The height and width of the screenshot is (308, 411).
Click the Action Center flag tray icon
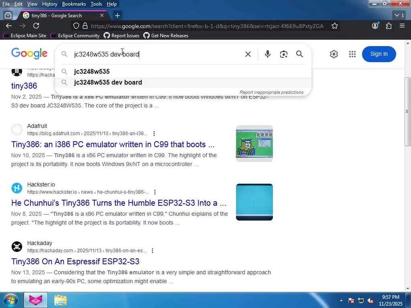[351, 301]
